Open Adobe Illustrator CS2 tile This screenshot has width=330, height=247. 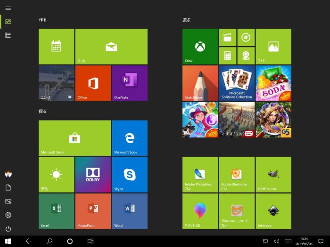click(x=236, y=175)
